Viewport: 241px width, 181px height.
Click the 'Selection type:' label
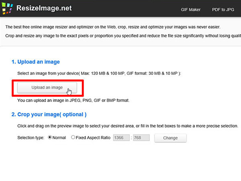(x=31, y=138)
